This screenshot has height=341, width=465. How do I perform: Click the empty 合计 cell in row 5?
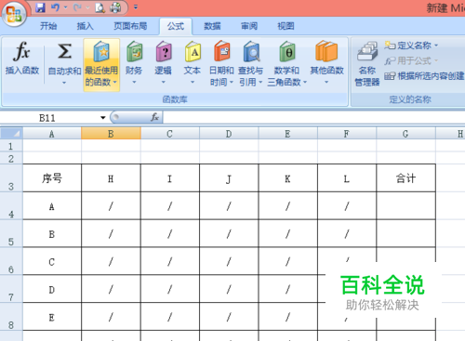pos(405,233)
